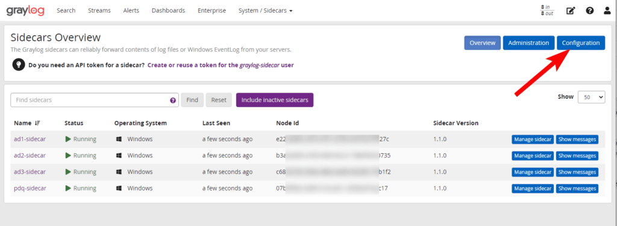Open the user profile icon
Screen dimensions: 617x226
[x=607, y=11]
